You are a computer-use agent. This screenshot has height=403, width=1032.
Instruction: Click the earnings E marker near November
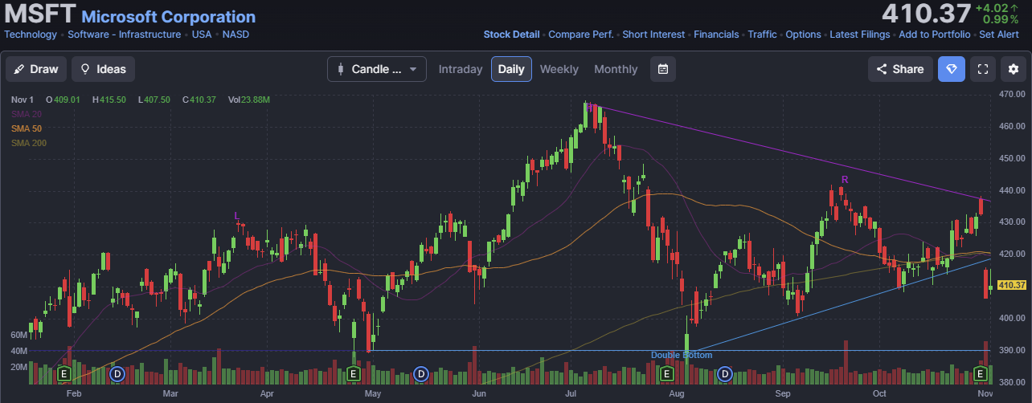981,373
